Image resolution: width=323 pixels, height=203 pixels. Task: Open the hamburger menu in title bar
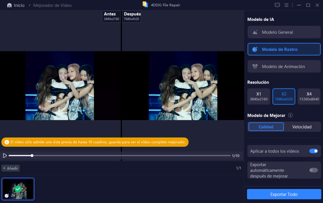(x=287, y=5)
